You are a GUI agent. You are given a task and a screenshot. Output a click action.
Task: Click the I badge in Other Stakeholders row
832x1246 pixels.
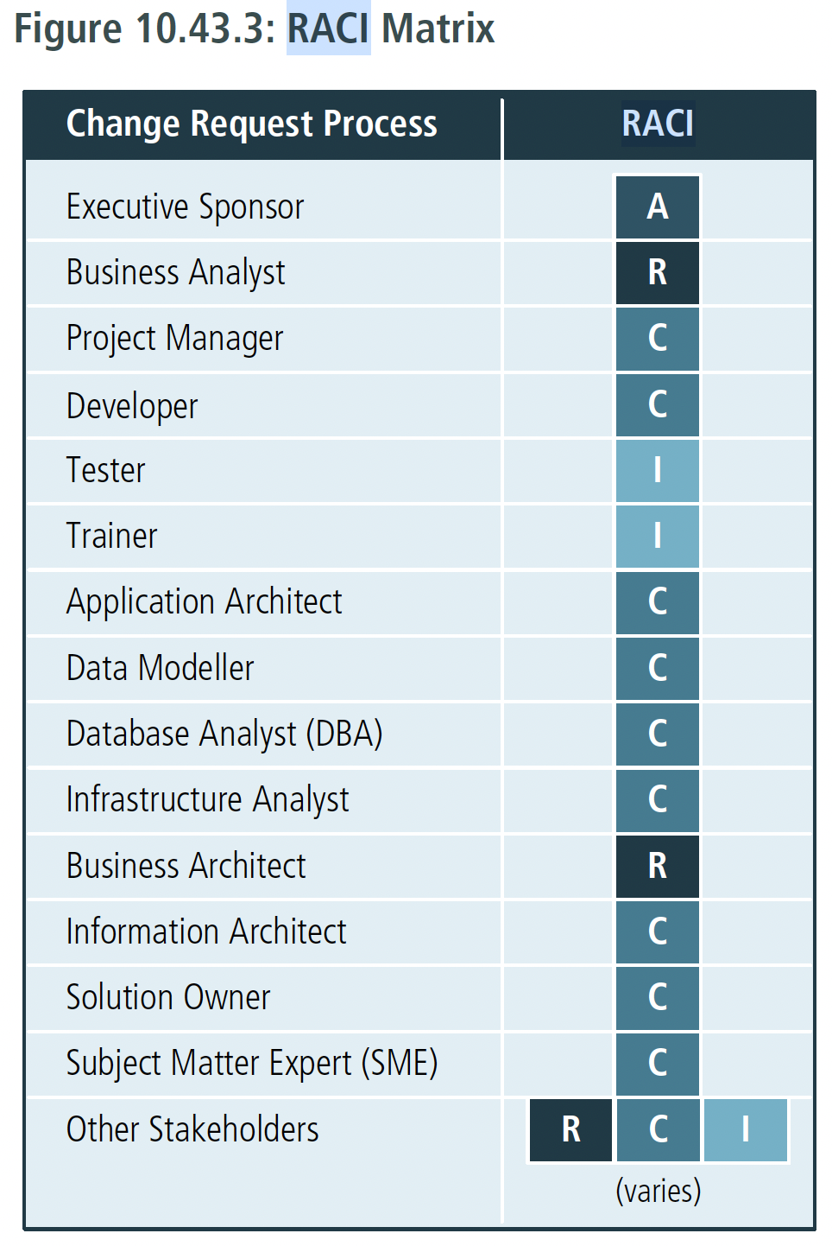(x=746, y=1129)
